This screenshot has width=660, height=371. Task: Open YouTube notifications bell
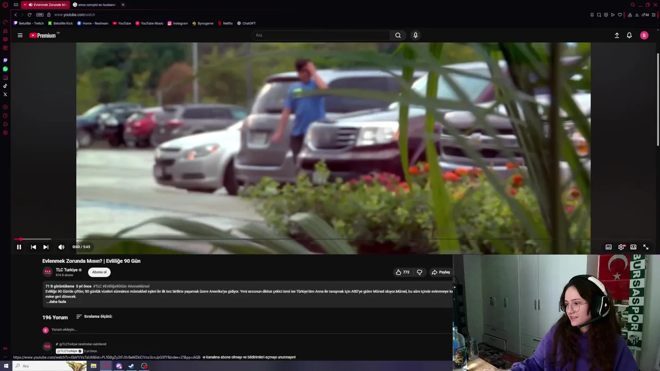(x=629, y=35)
